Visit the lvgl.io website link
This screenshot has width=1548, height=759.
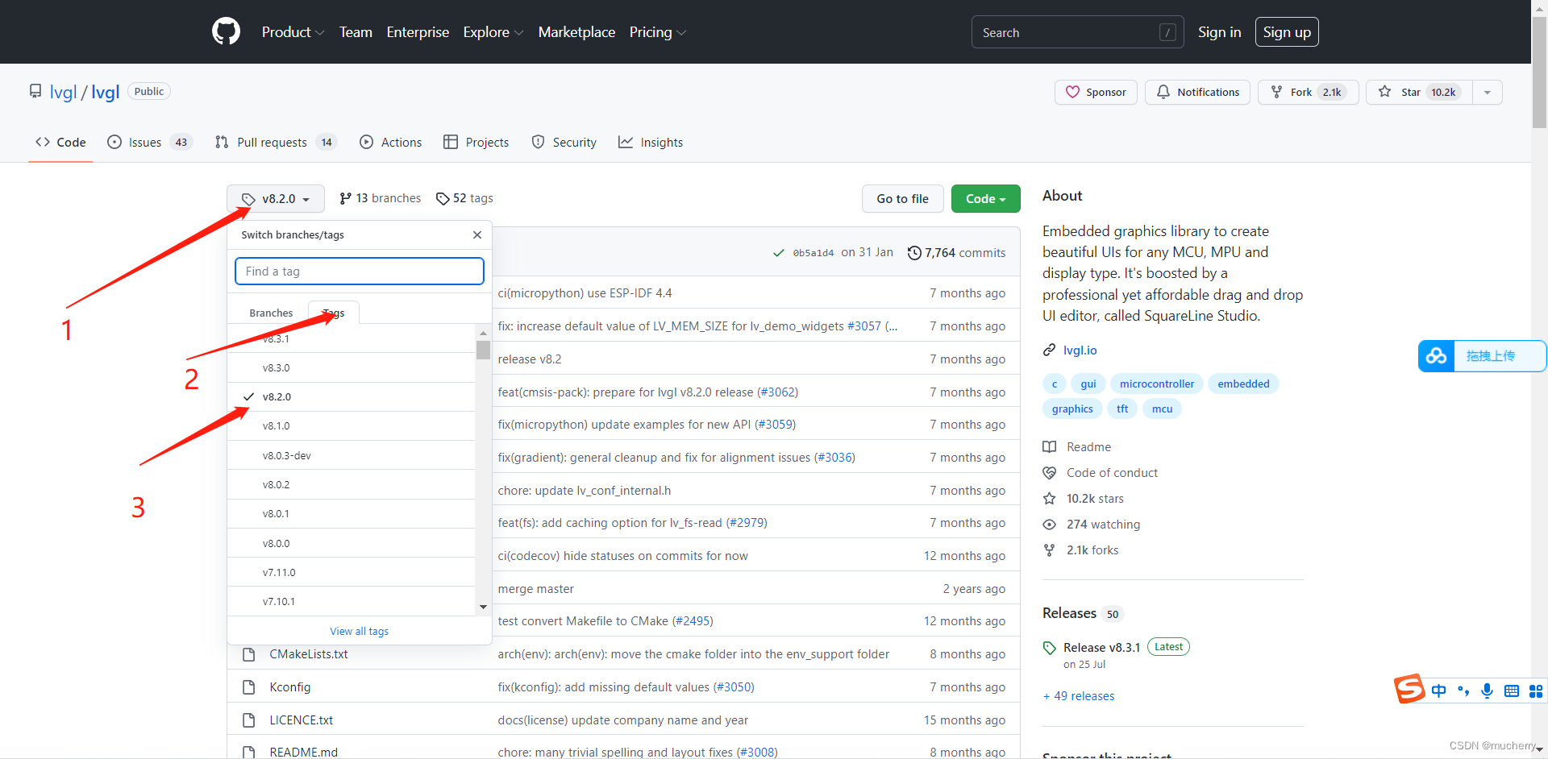[x=1080, y=350]
